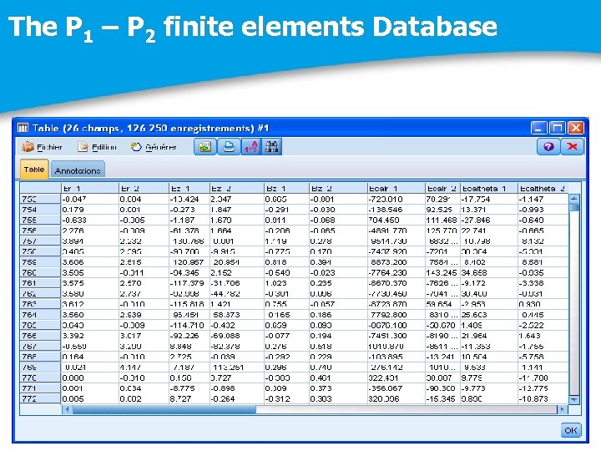The image size is (601, 451).
Task: Click cell value -10.873 in row 772
Action: [x=533, y=399]
